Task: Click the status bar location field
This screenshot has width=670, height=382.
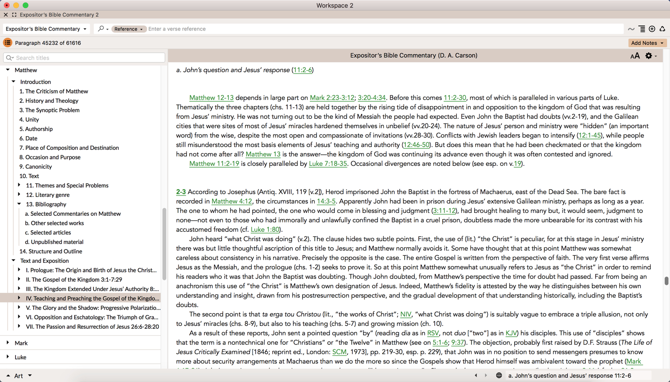Action: click(579, 375)
